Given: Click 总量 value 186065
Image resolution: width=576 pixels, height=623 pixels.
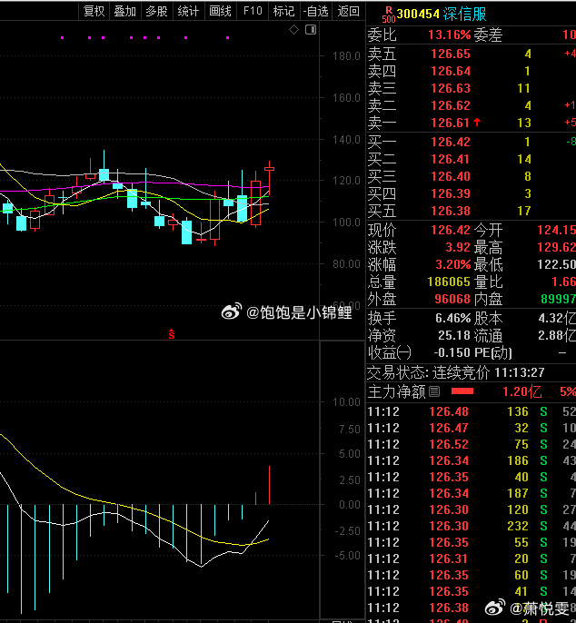Looking at the screenshot, I should click(x=449, y=282).
